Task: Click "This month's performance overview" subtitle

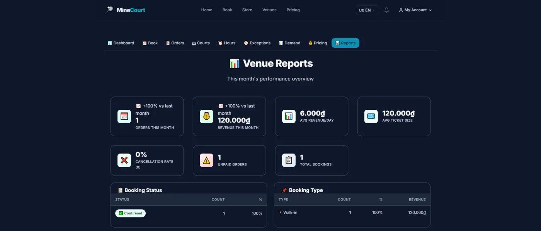Action: (270, 79)
